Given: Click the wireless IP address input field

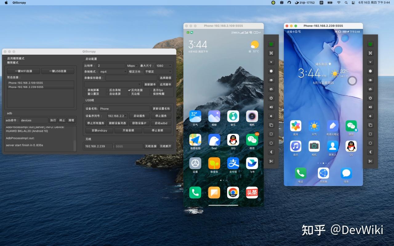Looking at the screenshot, I should [98, 146].
